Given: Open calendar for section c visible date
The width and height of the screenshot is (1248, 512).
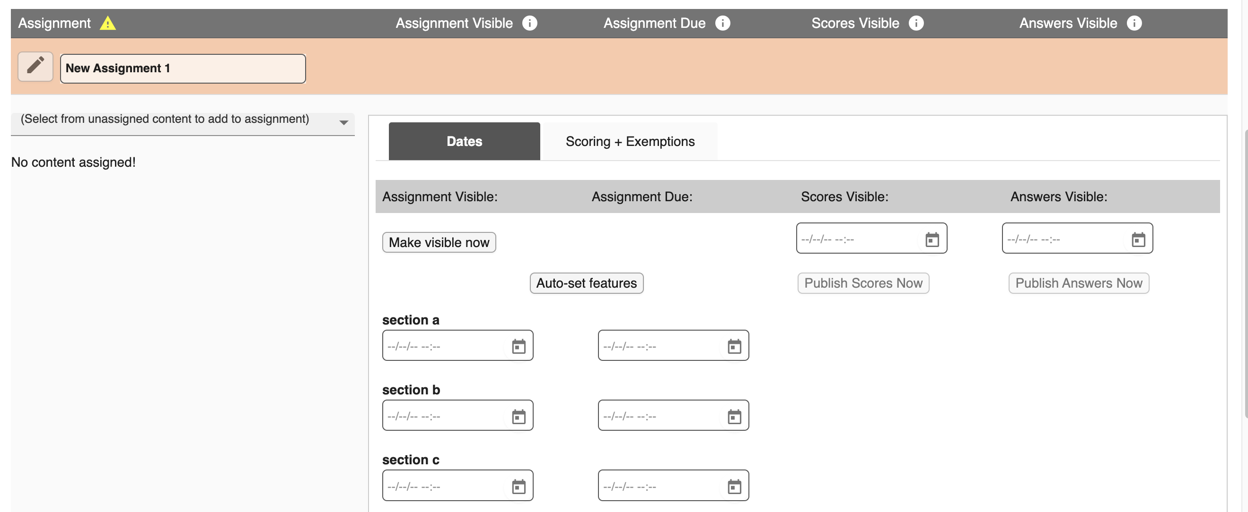Looking at the screenshot, I should (519, 486).
